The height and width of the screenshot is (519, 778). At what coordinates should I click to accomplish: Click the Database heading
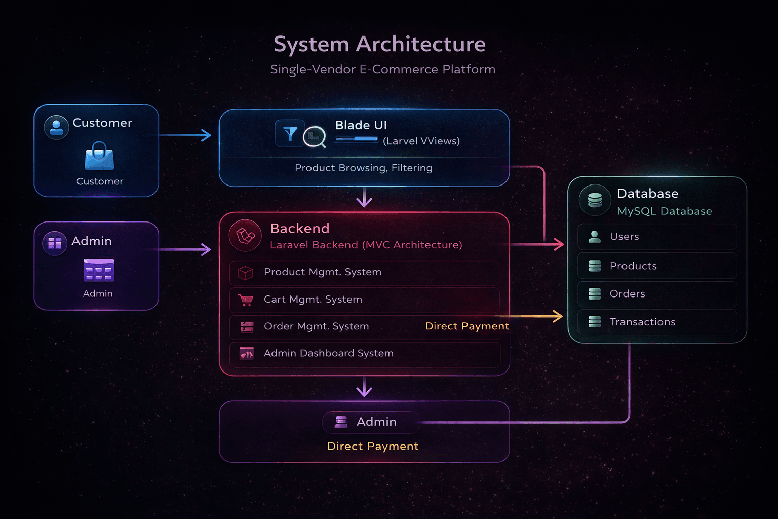(x=648, y=194)
